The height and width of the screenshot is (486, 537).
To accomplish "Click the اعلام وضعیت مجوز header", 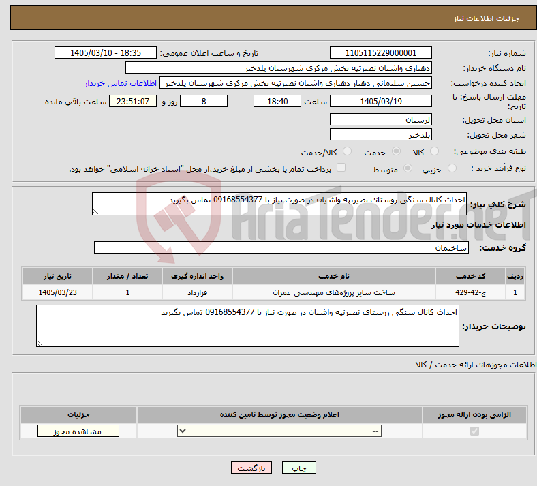I will tap(279, 414).
